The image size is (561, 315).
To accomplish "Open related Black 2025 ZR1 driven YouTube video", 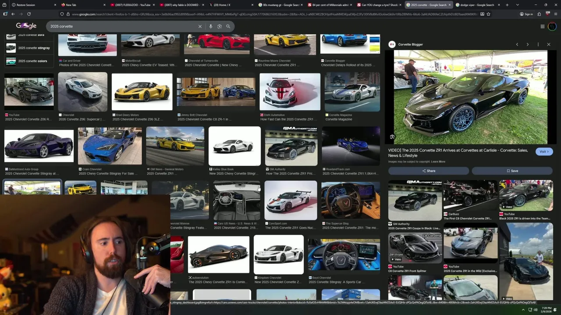I will tap(526, 195).
